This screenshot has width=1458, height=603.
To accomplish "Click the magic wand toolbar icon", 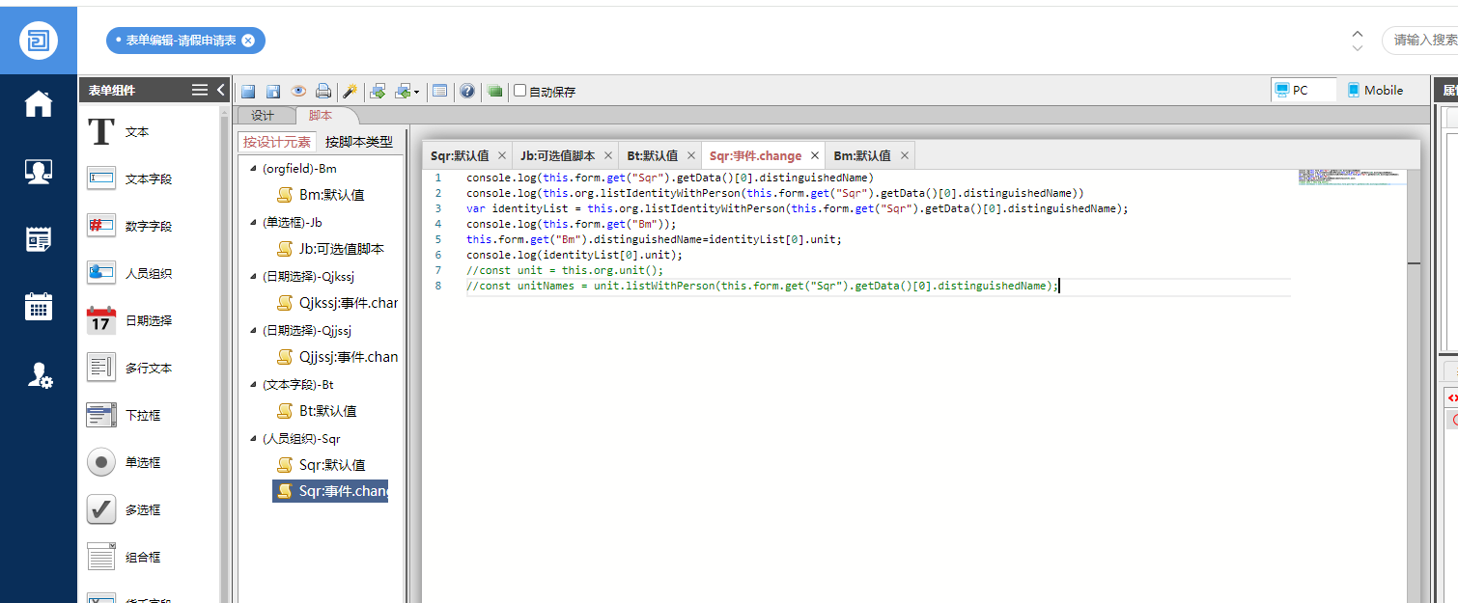I will point(350,91).
